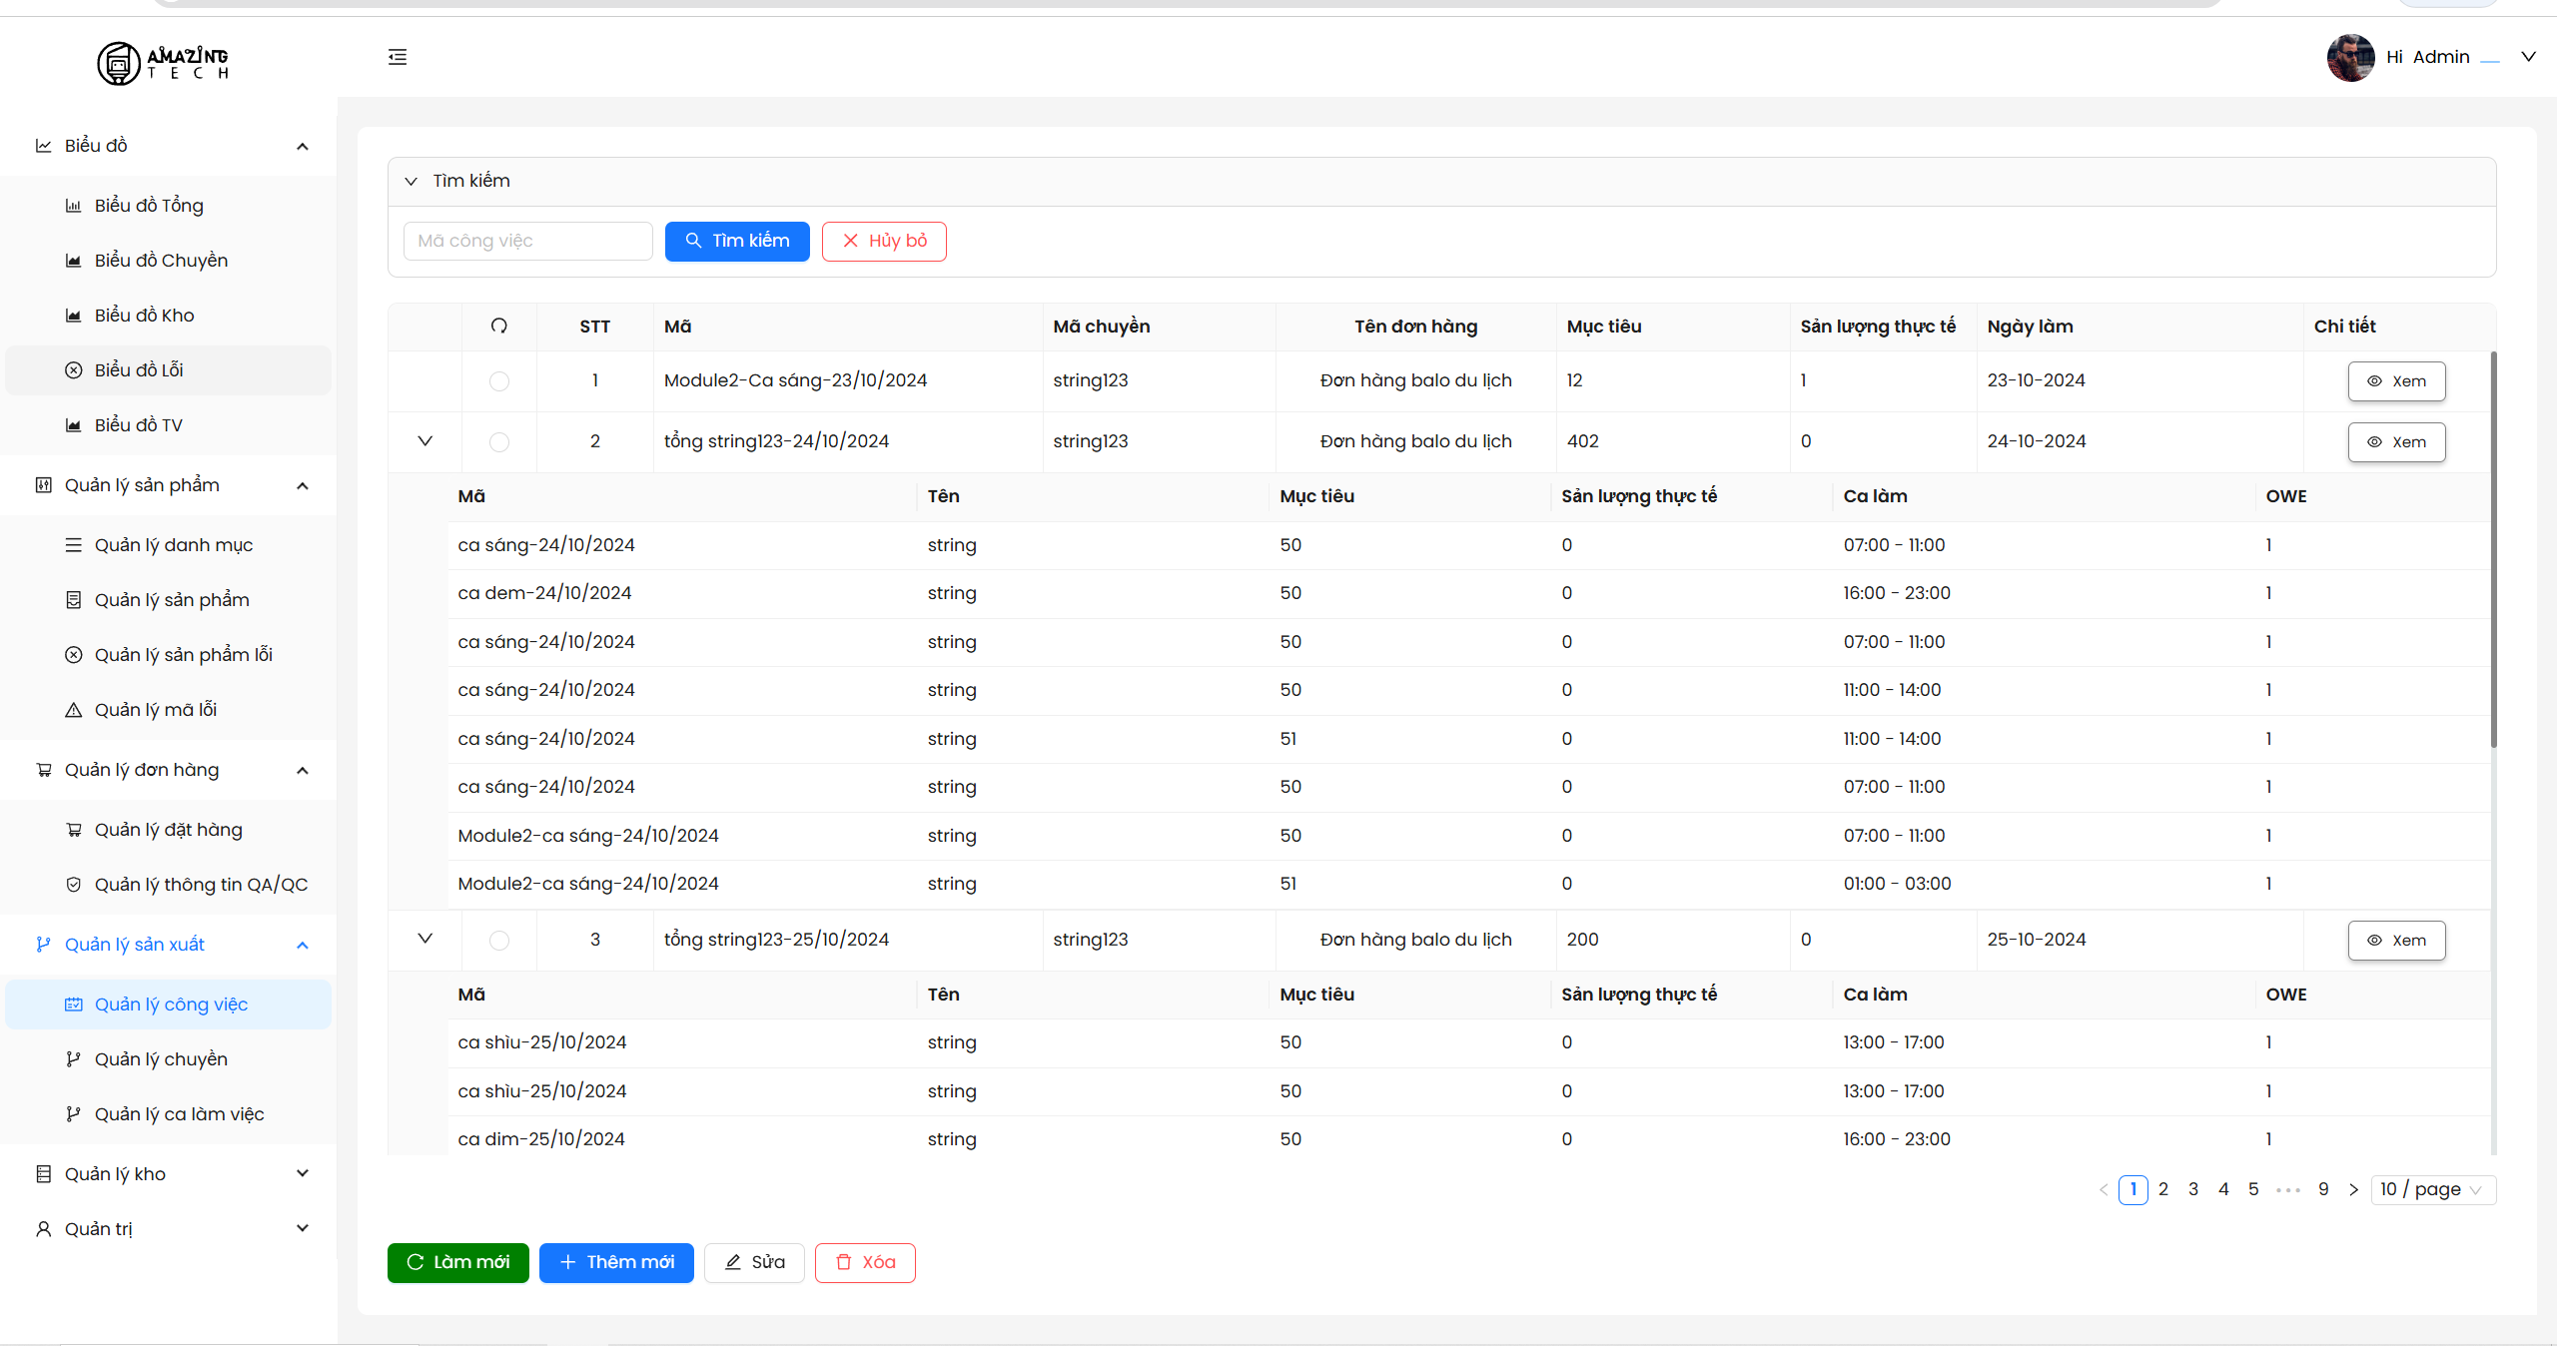This screenshot has width=2557, height=1346.
Task: Collapse expanded row 2 with chevron
Action: click(x=425, y=441)
